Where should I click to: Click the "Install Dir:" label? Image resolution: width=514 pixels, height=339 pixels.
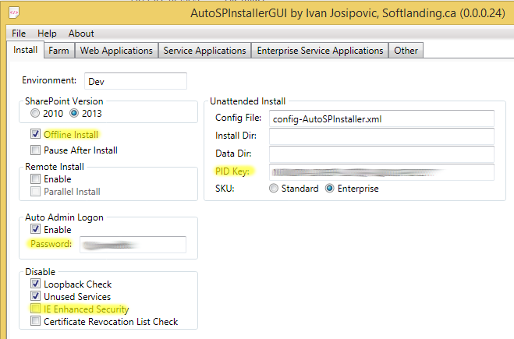click(x=236, y=136)
